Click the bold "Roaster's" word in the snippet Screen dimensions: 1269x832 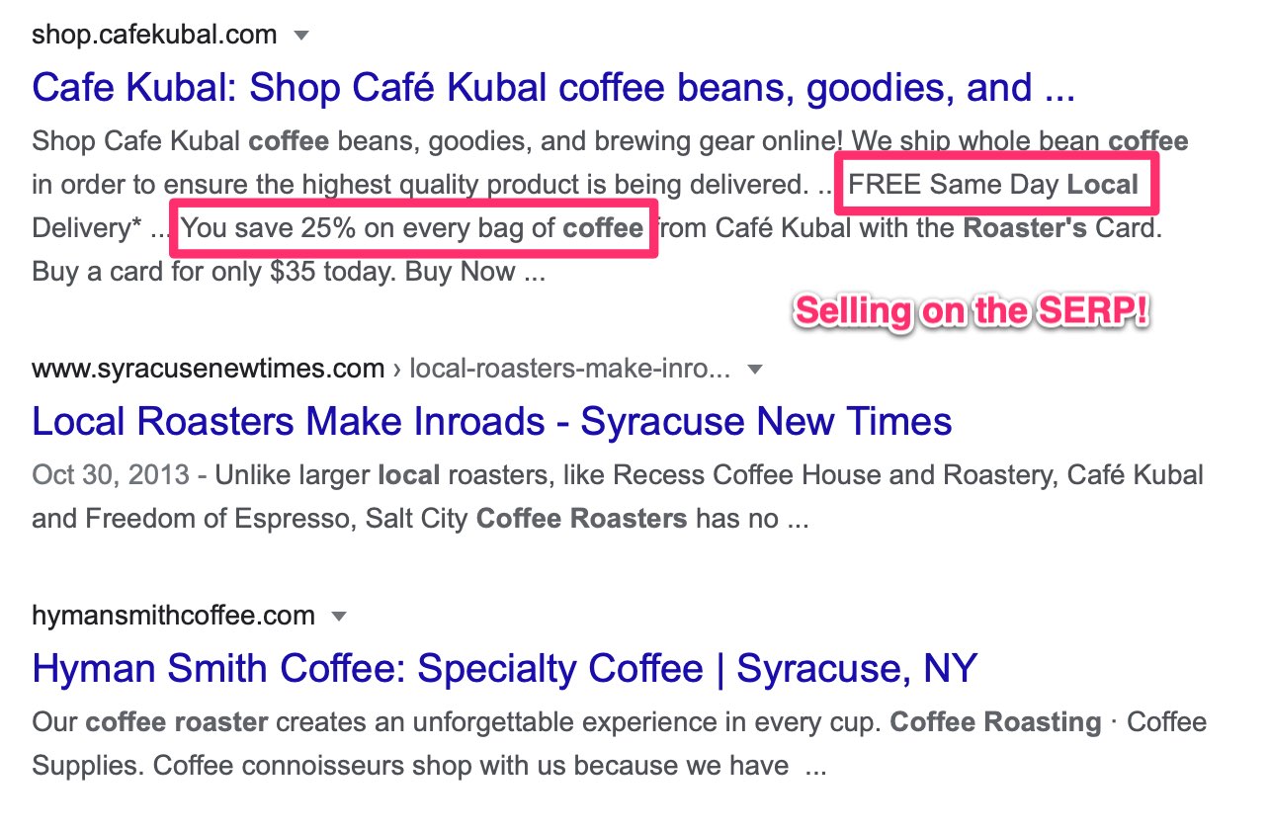click(x=1025, y=229)
